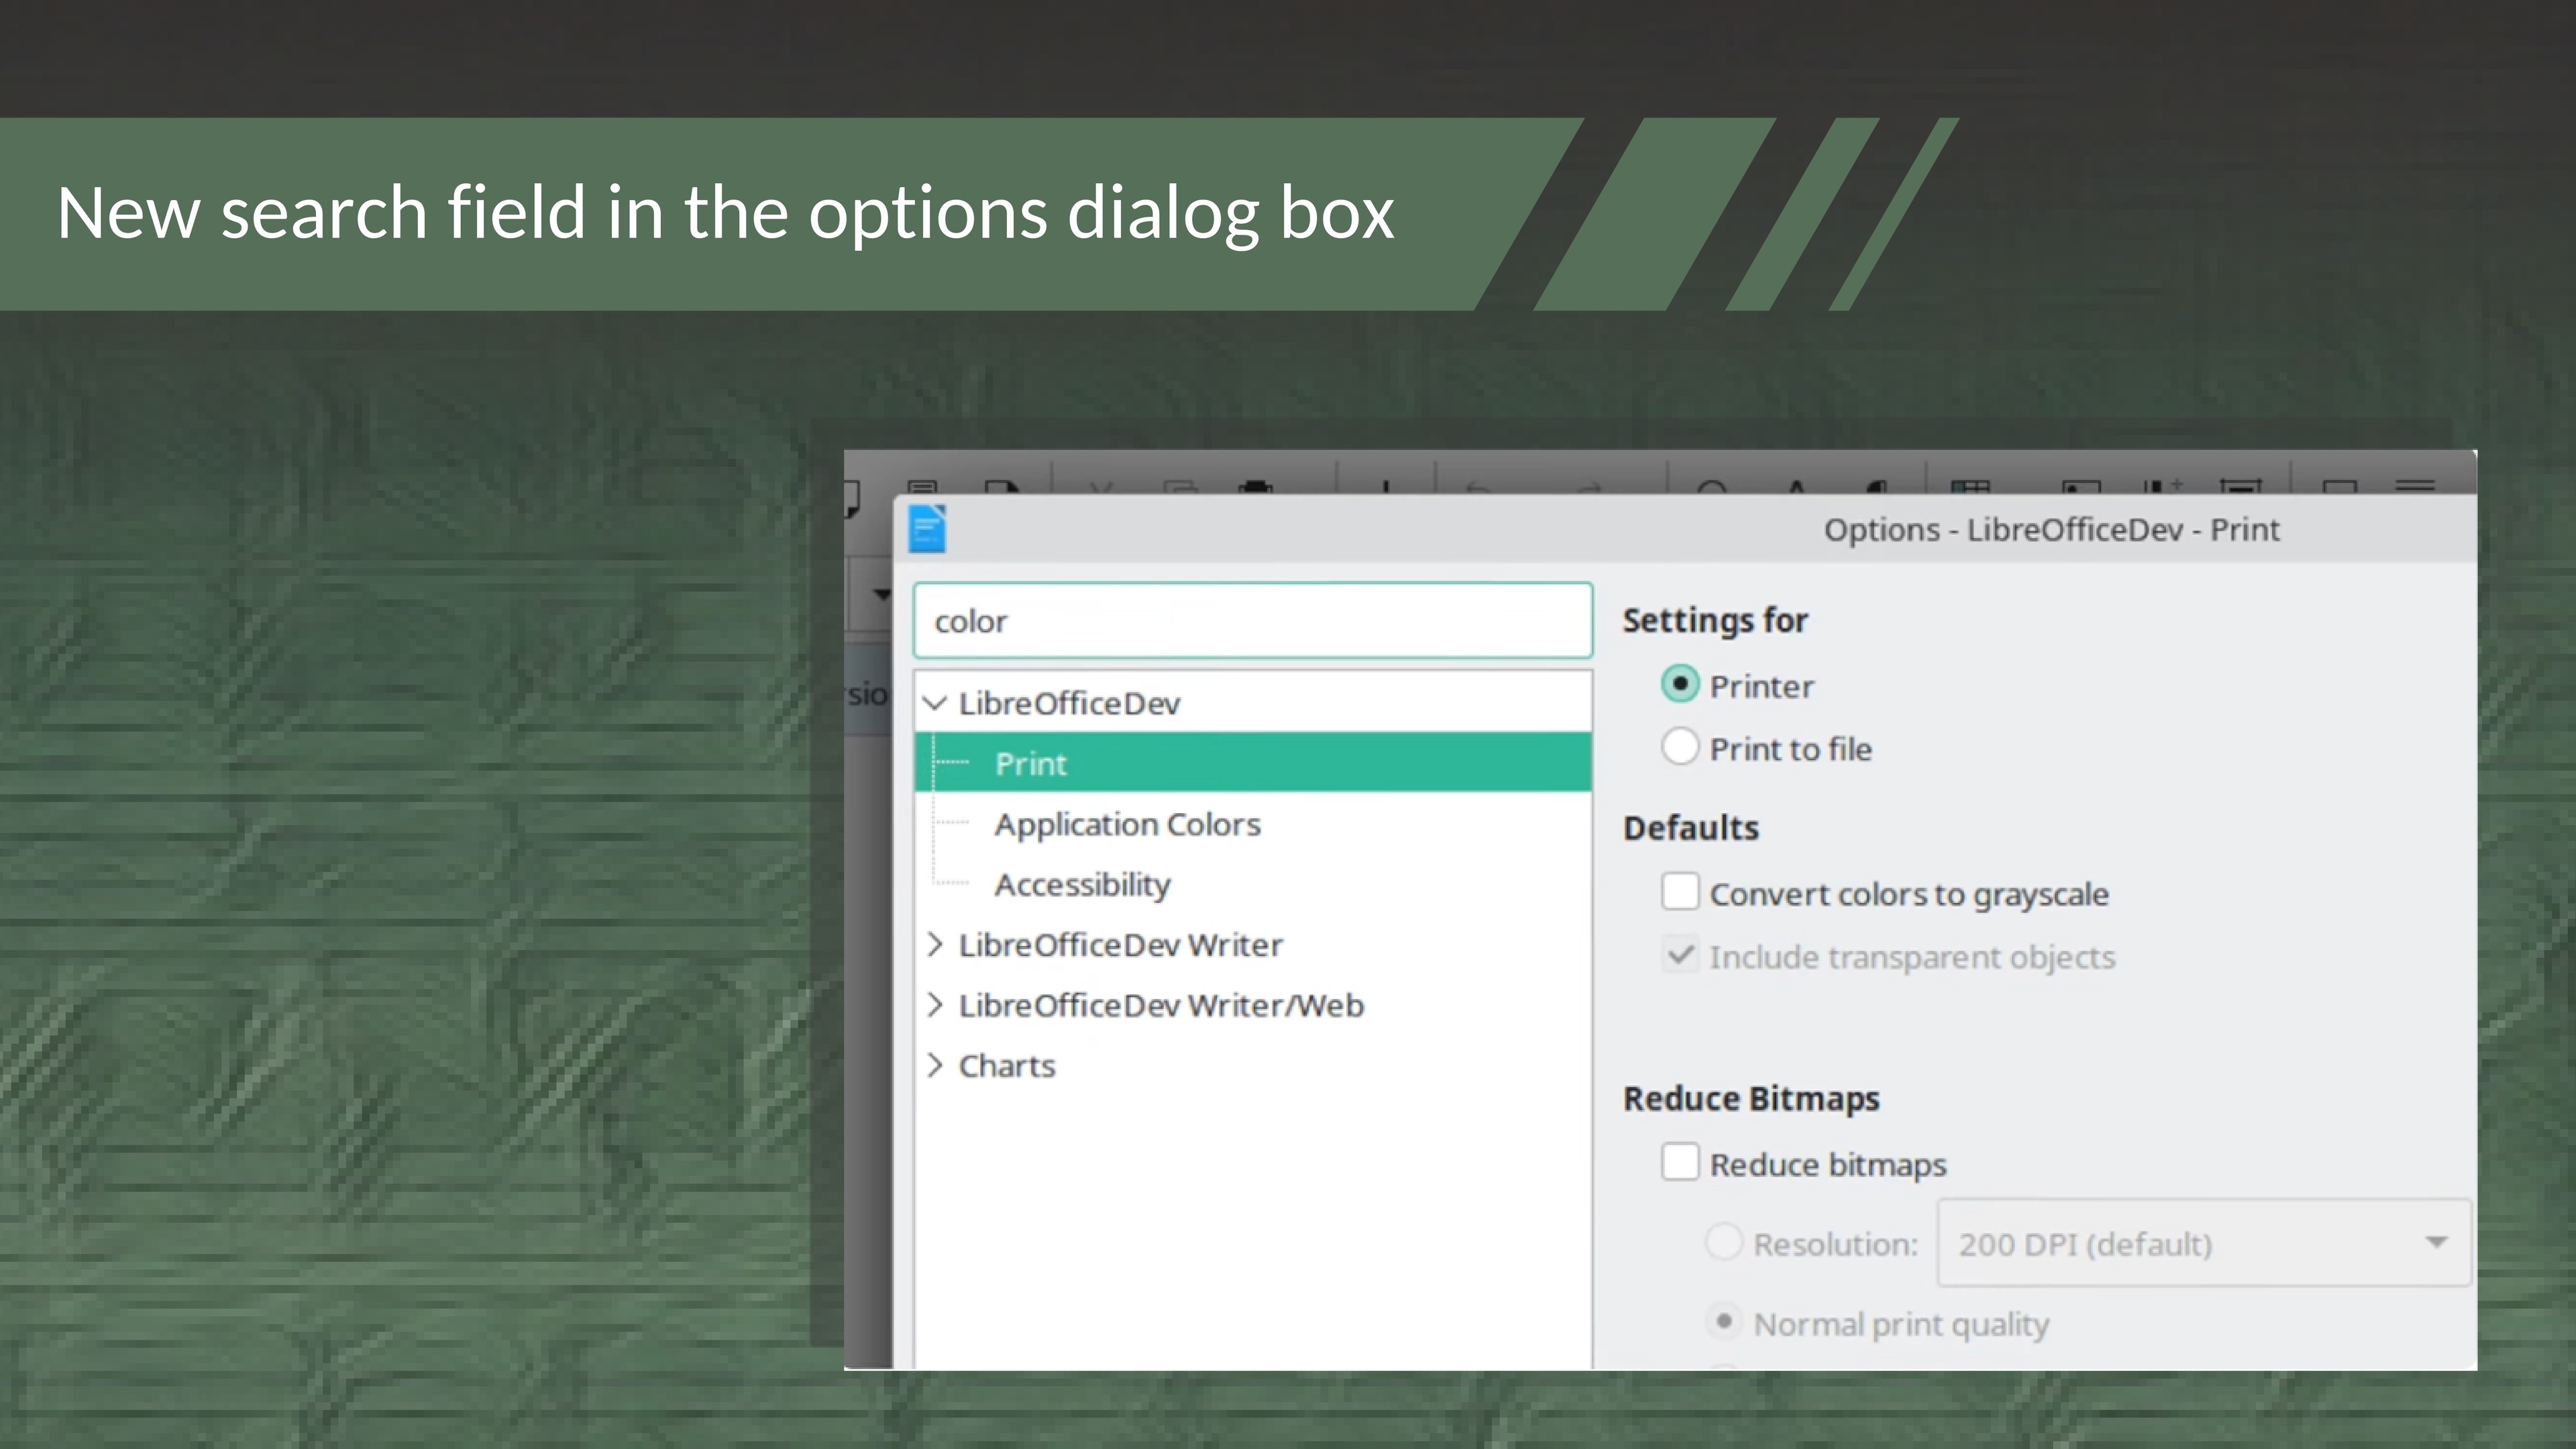Open the Application Colors page
This screenshot has height=1449, width=2576.
coord(1127,824)
